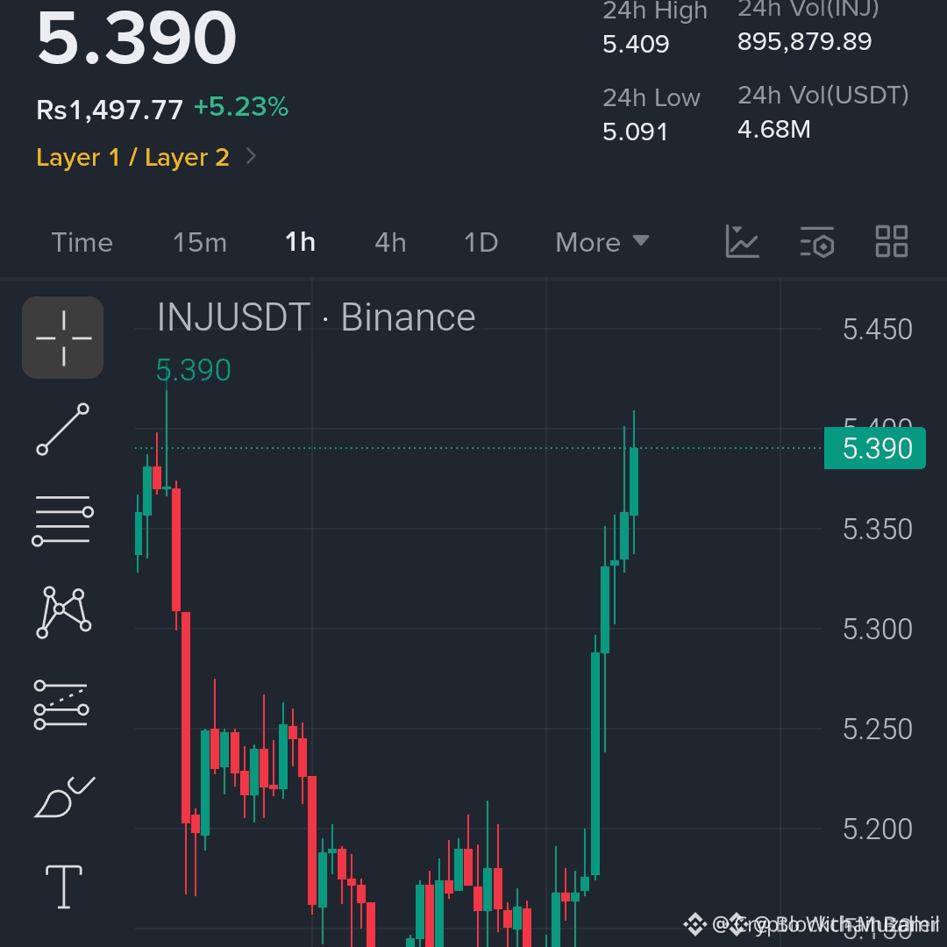
Task: Select the crosshair cursor tool
Action: pyautogui.click(x=63, y=338)
